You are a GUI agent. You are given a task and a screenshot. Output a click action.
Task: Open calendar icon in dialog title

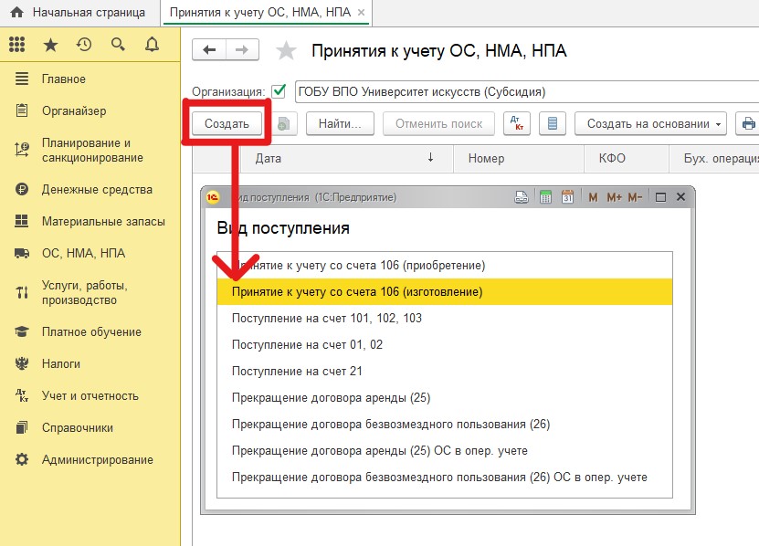(567, 197)
